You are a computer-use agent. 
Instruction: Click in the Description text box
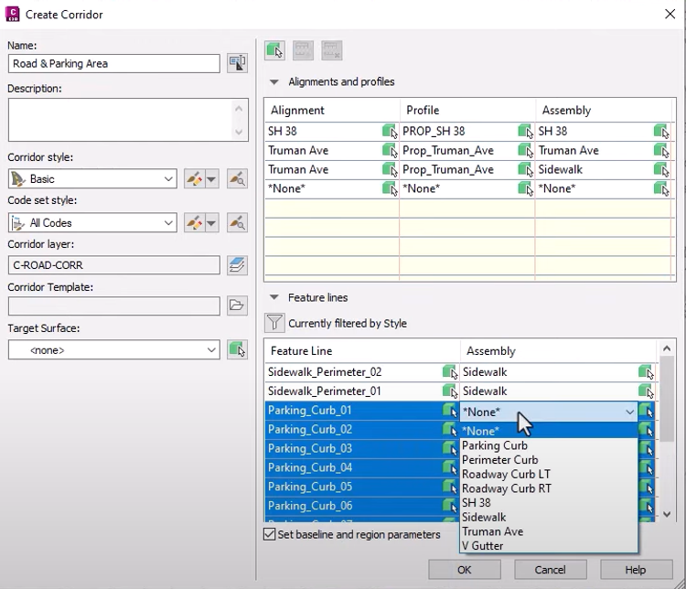tap(119, 120)
